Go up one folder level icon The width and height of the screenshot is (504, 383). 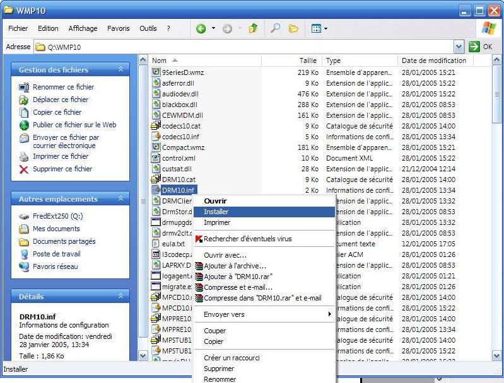pyautogui.click(x=254, y=28)
